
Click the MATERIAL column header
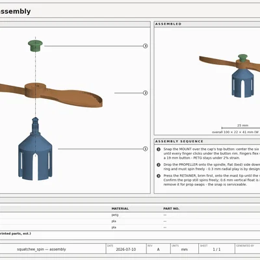pyautogui.click(x=120, y=209)
